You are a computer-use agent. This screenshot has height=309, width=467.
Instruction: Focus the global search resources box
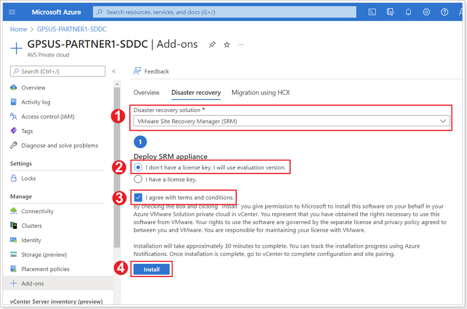coord(224,12)
